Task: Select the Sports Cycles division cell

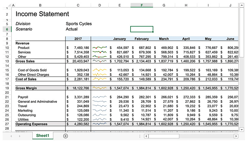Action: tap(79, 24)
